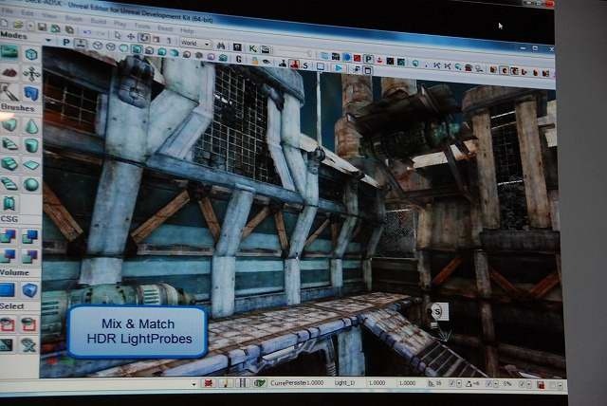Click the boxed P icon in the right toolbar
607x406 pixels.
coord(369,59)
